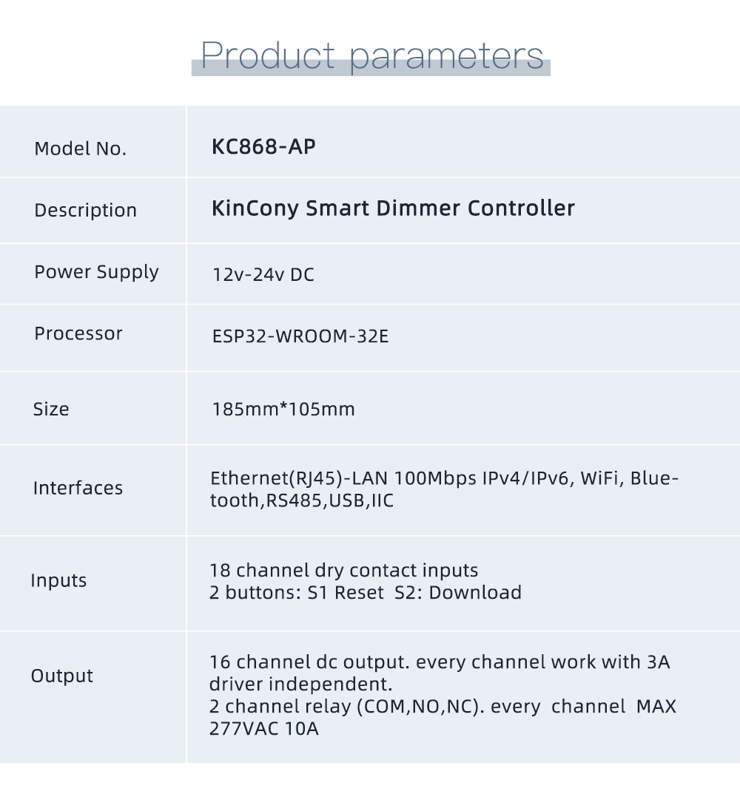Select the Power Supply label
Screen dimensions: 740x788
coord(96,272)
